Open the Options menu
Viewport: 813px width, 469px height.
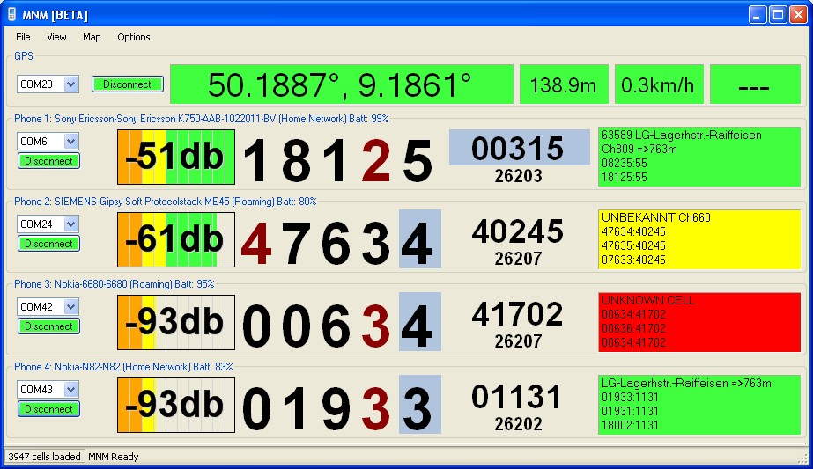click(134, 37)
